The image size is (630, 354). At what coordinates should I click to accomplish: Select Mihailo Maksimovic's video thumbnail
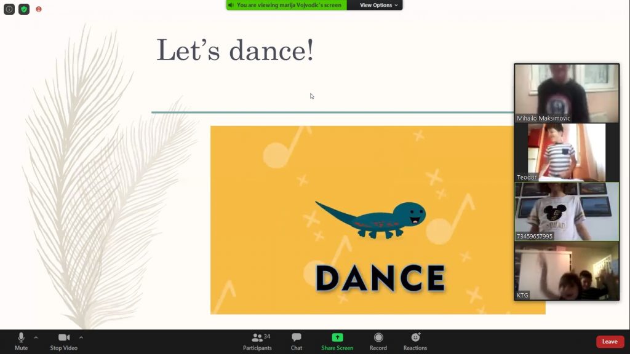tap(567, 93)
